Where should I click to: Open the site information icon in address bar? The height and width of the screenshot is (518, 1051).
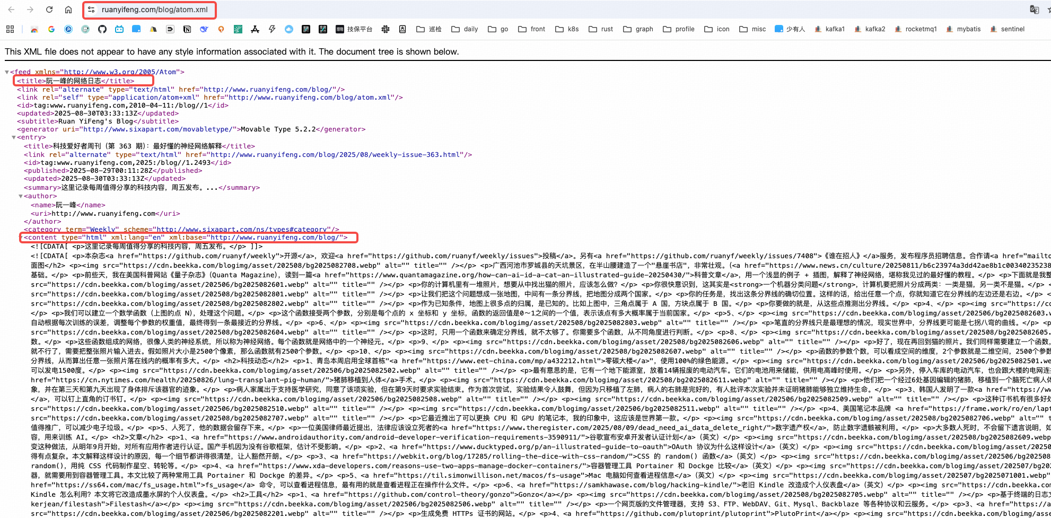point(92,10)
